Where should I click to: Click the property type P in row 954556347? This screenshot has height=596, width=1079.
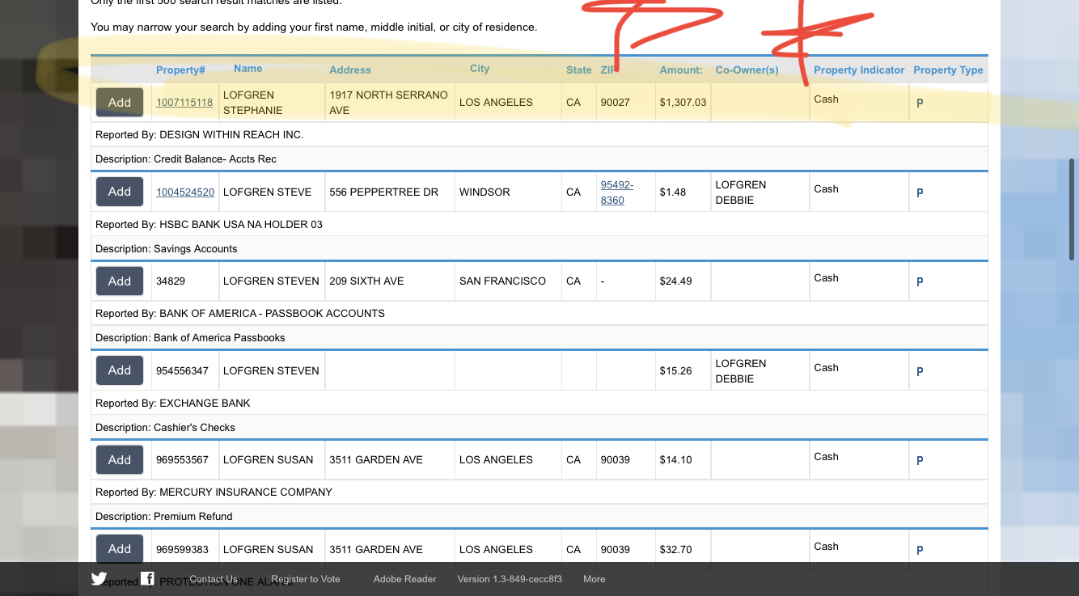(920, 372)
